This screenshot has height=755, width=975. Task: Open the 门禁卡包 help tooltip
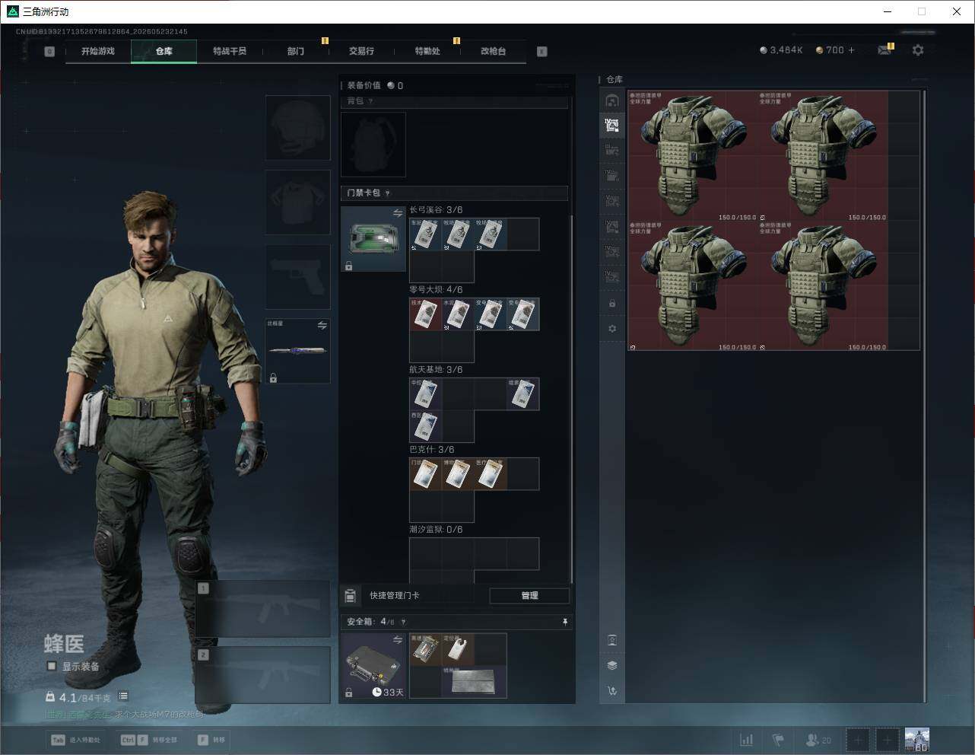pyautogui.click(x=388, y=193)
